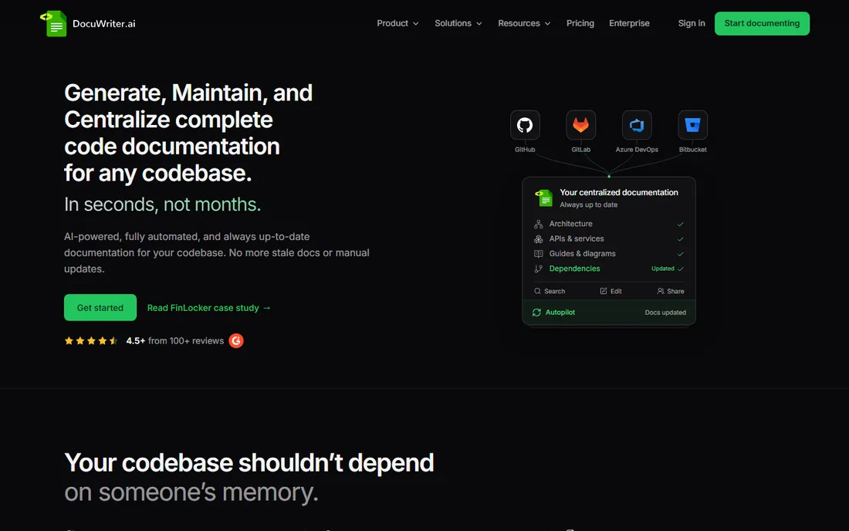
Task: Click the 'In seconds, not months.' tagline
Action: coord(162,204)
